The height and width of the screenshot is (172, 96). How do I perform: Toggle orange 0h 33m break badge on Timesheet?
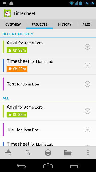click(x=17, y=69)
